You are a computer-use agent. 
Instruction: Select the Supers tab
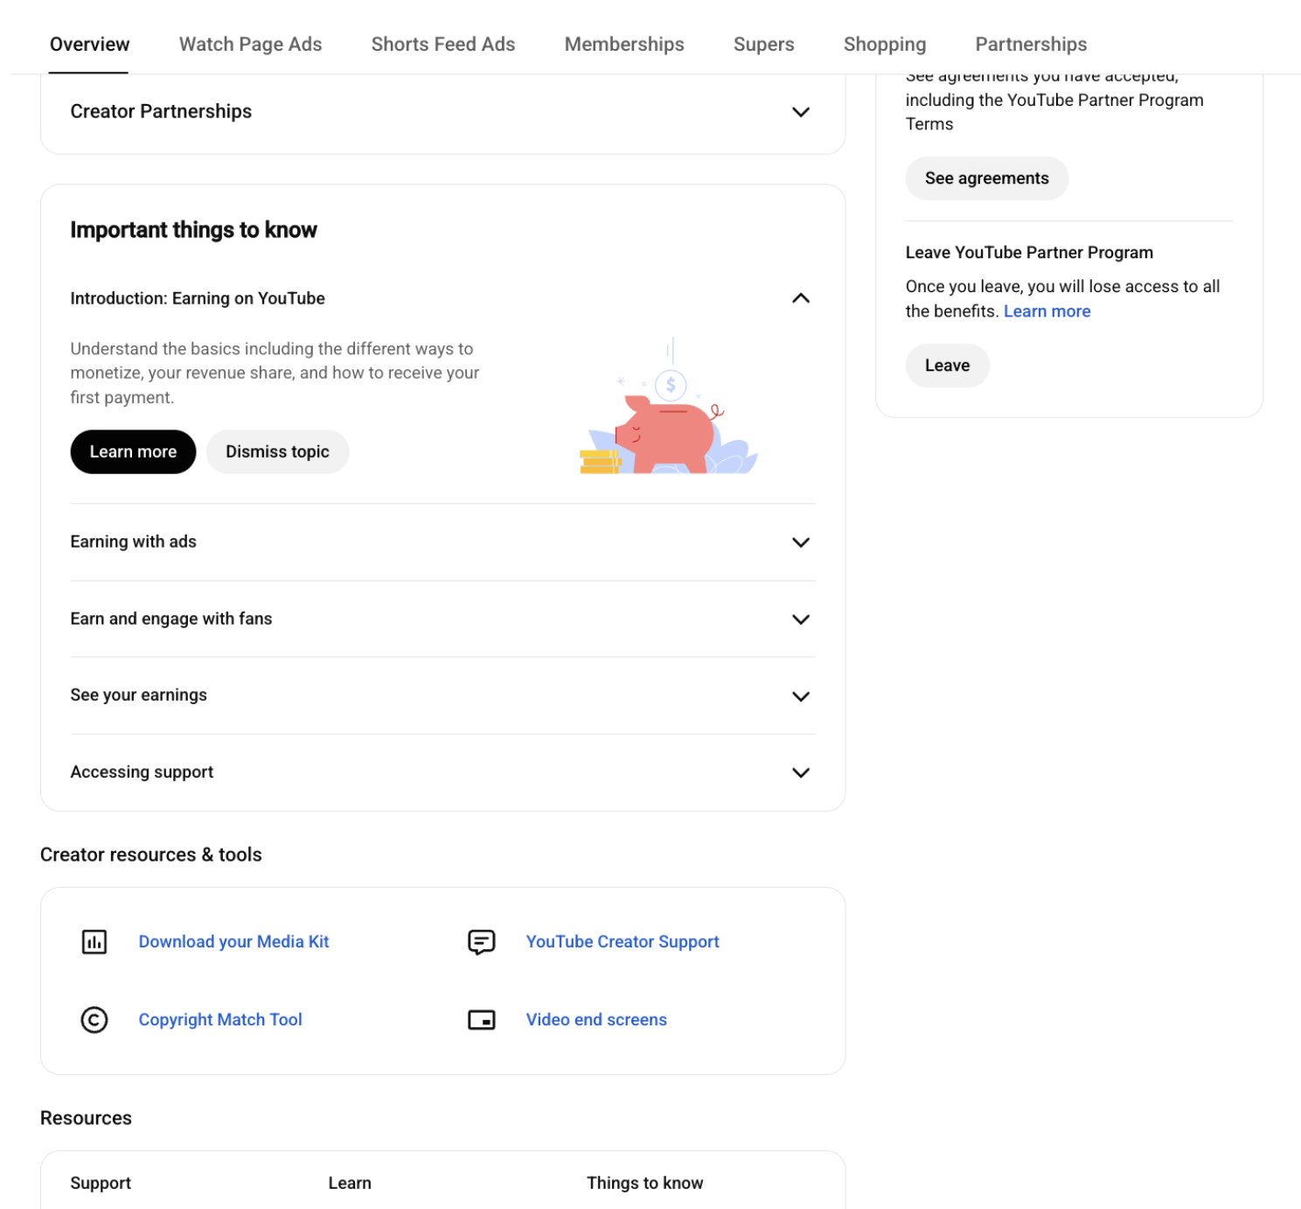coord(763,44)
